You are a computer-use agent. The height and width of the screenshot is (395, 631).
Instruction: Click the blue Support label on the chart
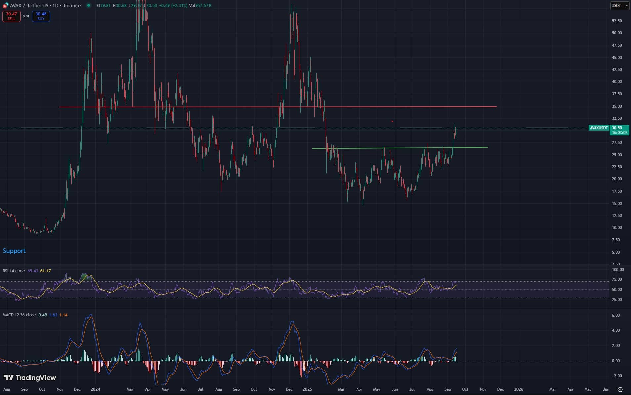[x=14, y=251]
